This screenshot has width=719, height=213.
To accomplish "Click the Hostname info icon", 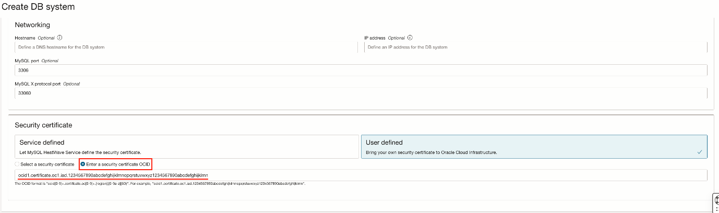I will point(60,38).
